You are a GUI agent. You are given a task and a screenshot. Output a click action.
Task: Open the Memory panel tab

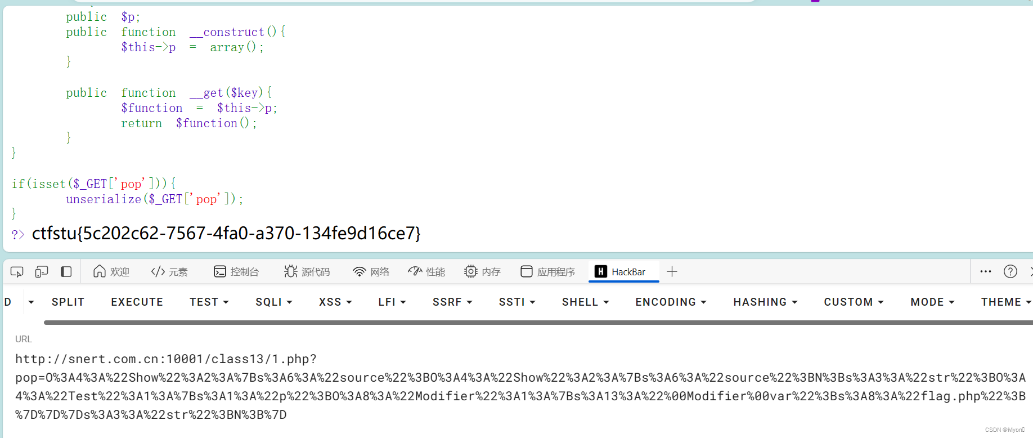[482, 272]
